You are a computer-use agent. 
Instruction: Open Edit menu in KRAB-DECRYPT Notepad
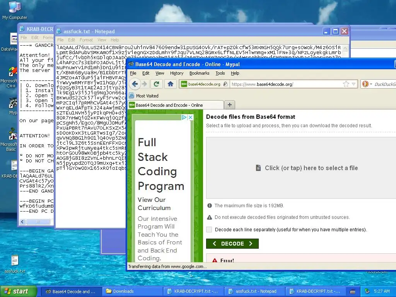click(35, 38)
